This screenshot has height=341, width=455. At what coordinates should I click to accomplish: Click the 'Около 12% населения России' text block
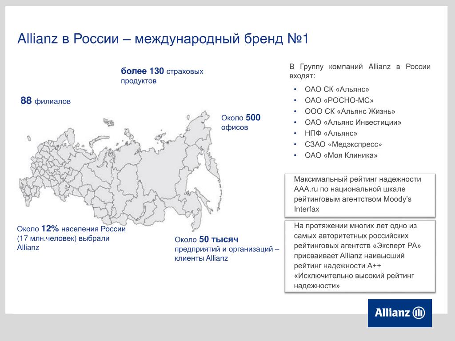pos(72,238)
